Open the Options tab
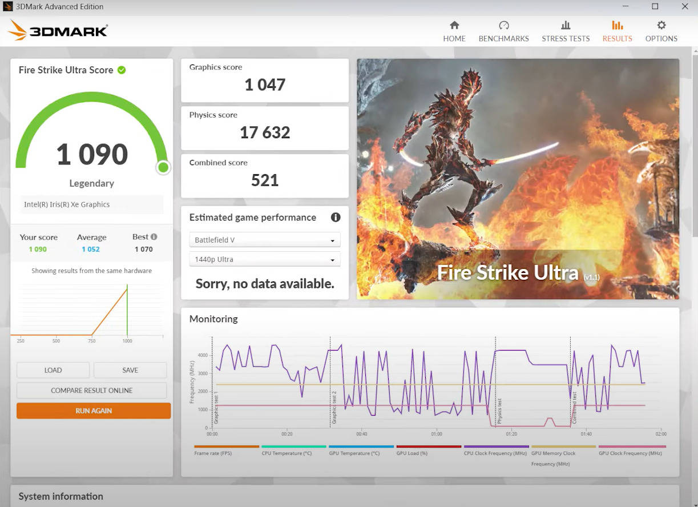698x507 pixels. pyautogui.click(x=661, y=31)
